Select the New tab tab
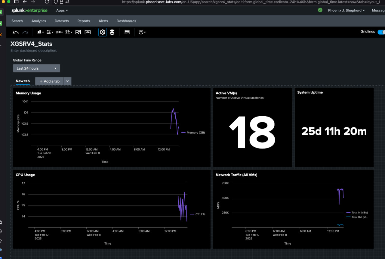Image resolution: width=385 pixels, height=259 pixels. pos(23,81)
